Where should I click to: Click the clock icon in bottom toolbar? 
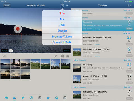coord(31,98)
